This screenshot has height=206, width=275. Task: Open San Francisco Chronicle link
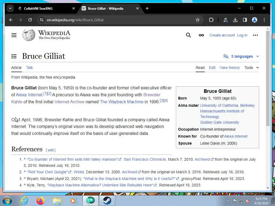pyautogui.click(x=145, y=159)
